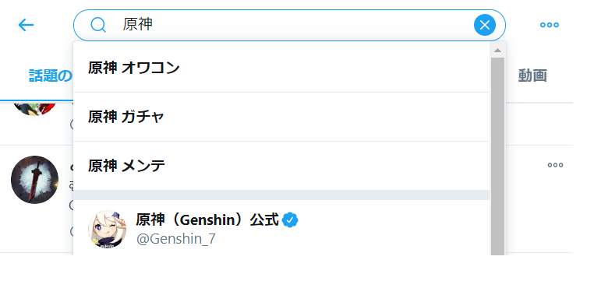Select suggestion 原神 オワコン
This screenshot has width=594, height=288.
point(281,68)
